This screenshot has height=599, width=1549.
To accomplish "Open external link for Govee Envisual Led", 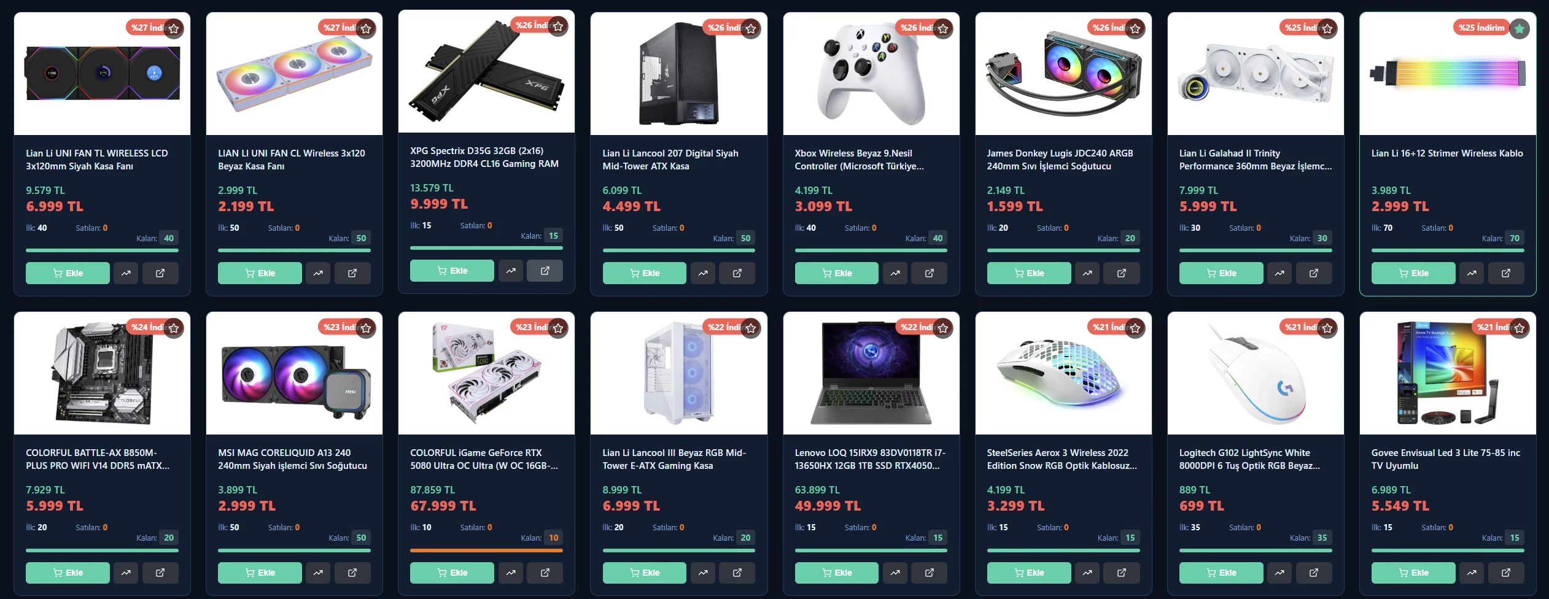I will coord(1506,573).
